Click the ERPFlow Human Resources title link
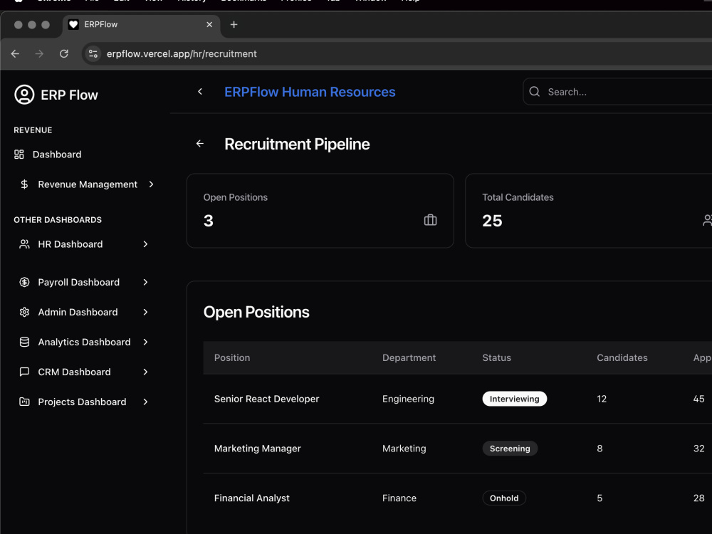 310,92
